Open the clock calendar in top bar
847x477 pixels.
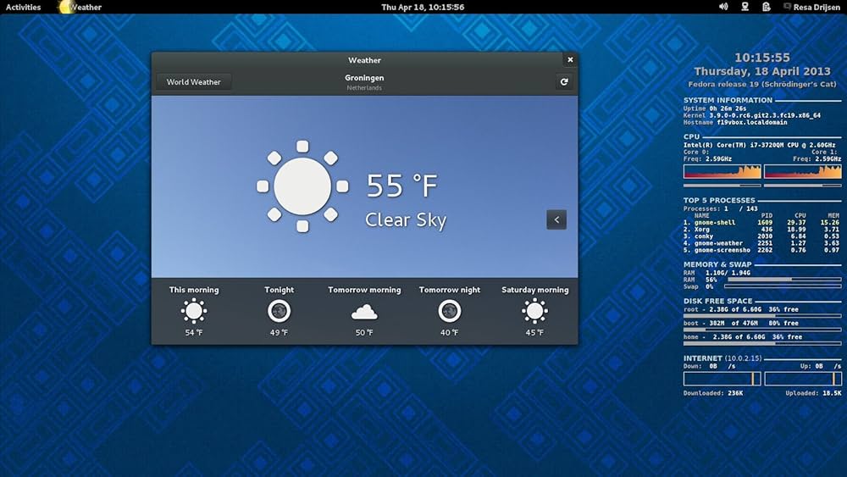click(423, 7)
